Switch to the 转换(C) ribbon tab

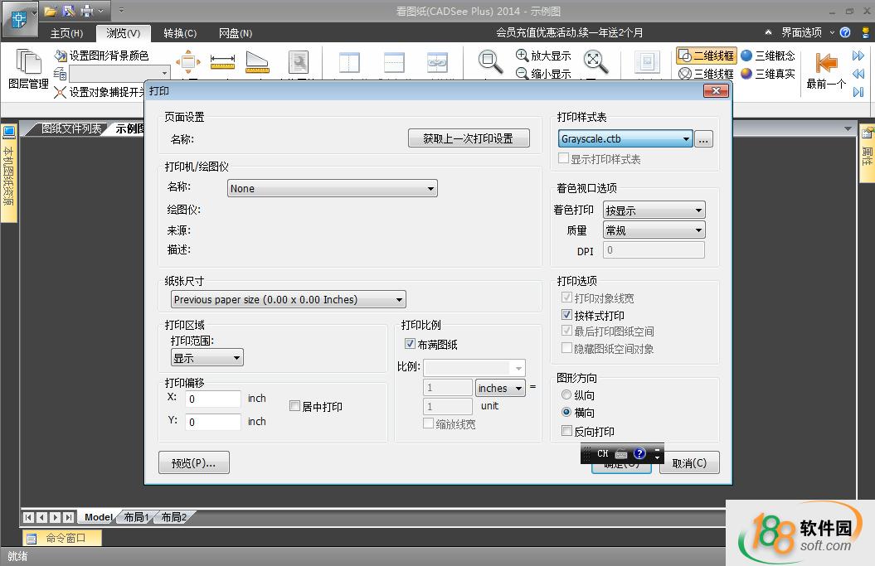[180, 33]
